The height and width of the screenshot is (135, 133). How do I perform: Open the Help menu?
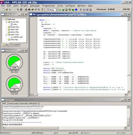[x=90, y=6]
